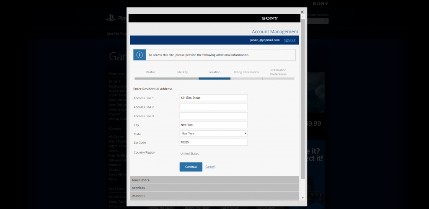Viewport: 429px width, 209px height.
Task: Click Classics in the background sidebar
Action: (114, 170)
